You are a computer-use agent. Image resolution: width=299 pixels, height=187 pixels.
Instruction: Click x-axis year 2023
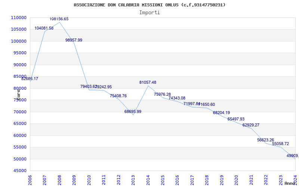tap(281, 180)
